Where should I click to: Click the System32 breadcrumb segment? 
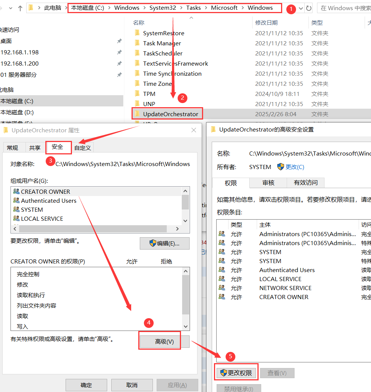(x=163, y=8)
